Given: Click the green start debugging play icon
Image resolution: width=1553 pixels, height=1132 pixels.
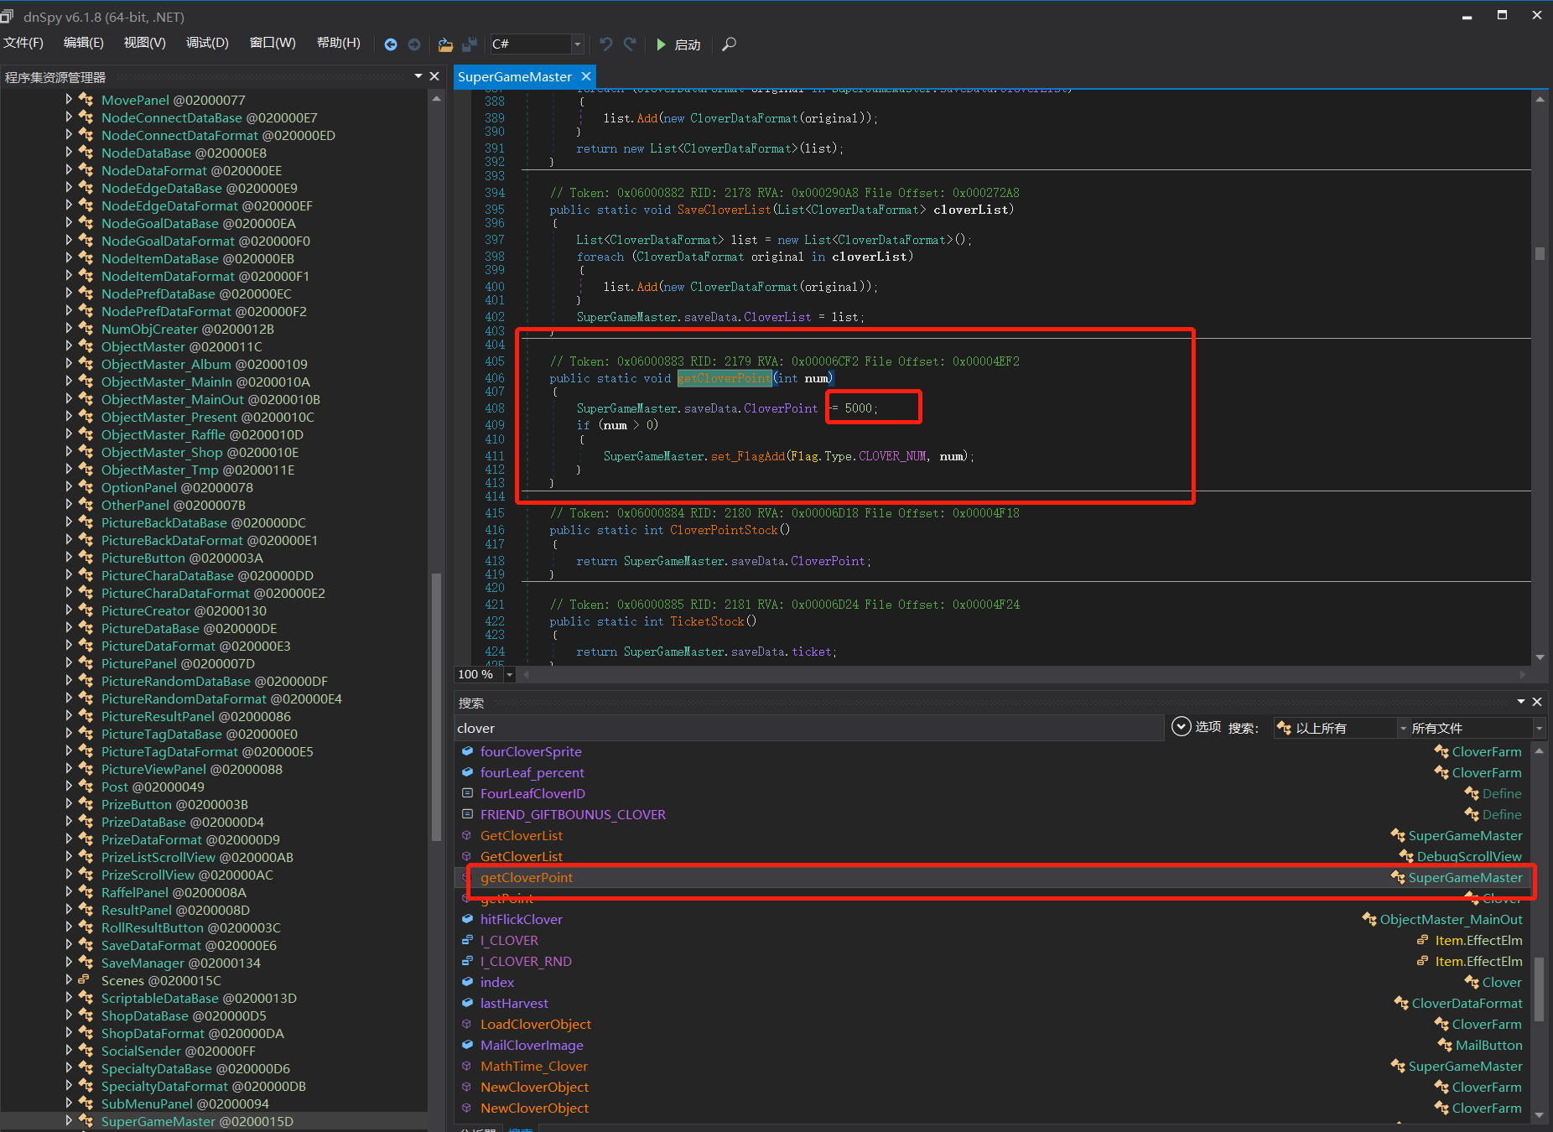Looking at the screenshot, I should [661, 44].
